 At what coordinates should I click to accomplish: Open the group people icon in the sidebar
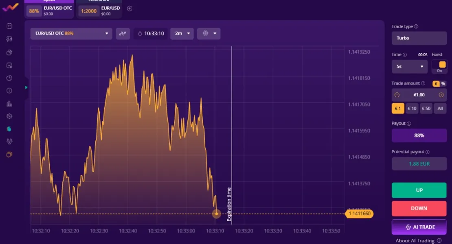[x=9, y=142]
